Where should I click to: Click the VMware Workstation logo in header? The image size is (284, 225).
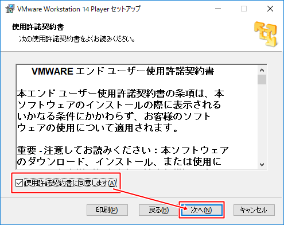coord(266,34)
